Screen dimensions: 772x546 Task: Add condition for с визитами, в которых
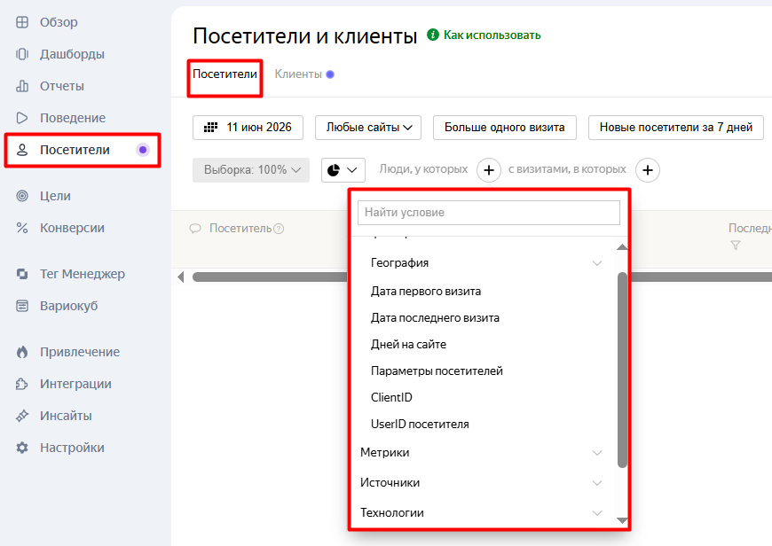(648, 170)
